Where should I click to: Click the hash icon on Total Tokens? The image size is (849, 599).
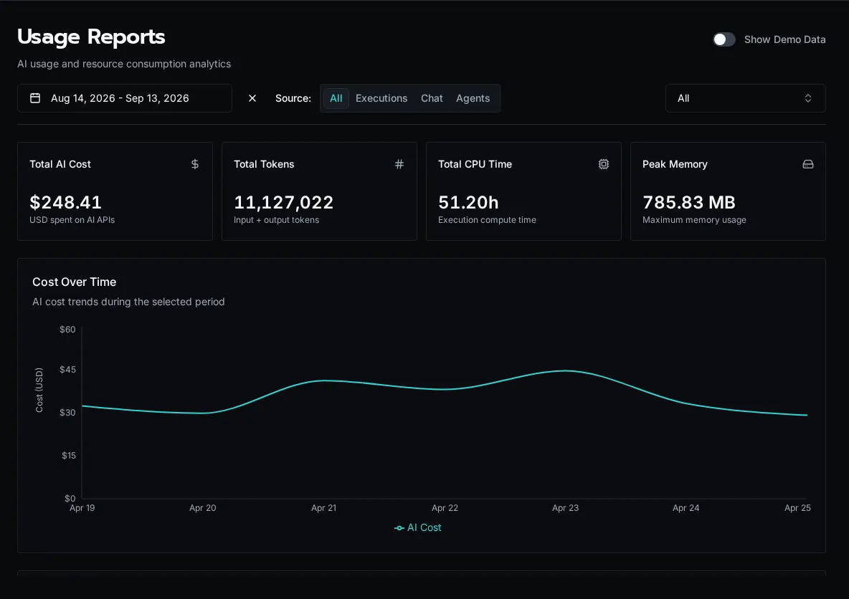399,164
